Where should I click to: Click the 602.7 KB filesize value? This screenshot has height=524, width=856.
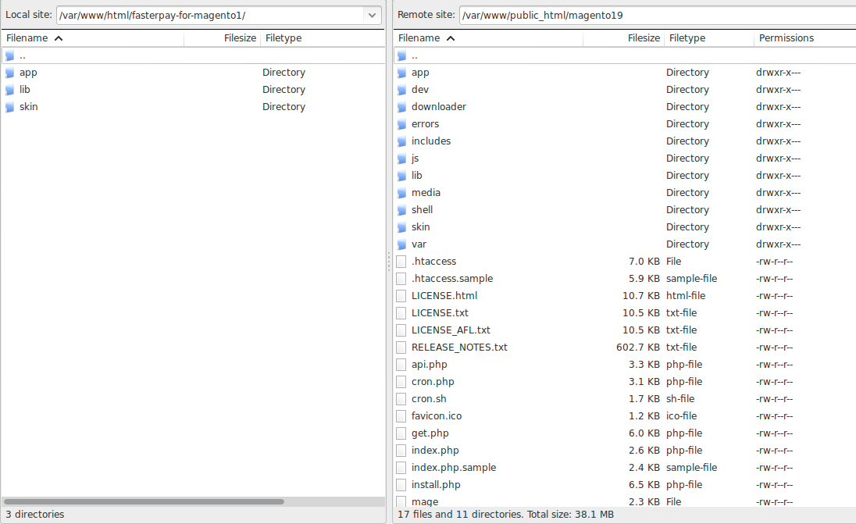pyautogui.click(x=637, y=348)
